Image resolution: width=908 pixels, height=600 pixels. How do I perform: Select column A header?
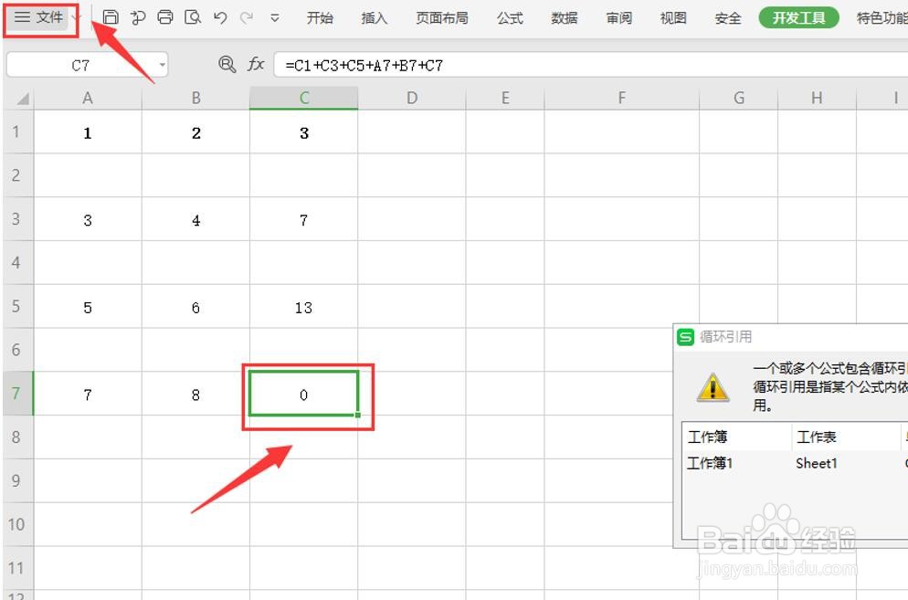coord(88,98)
